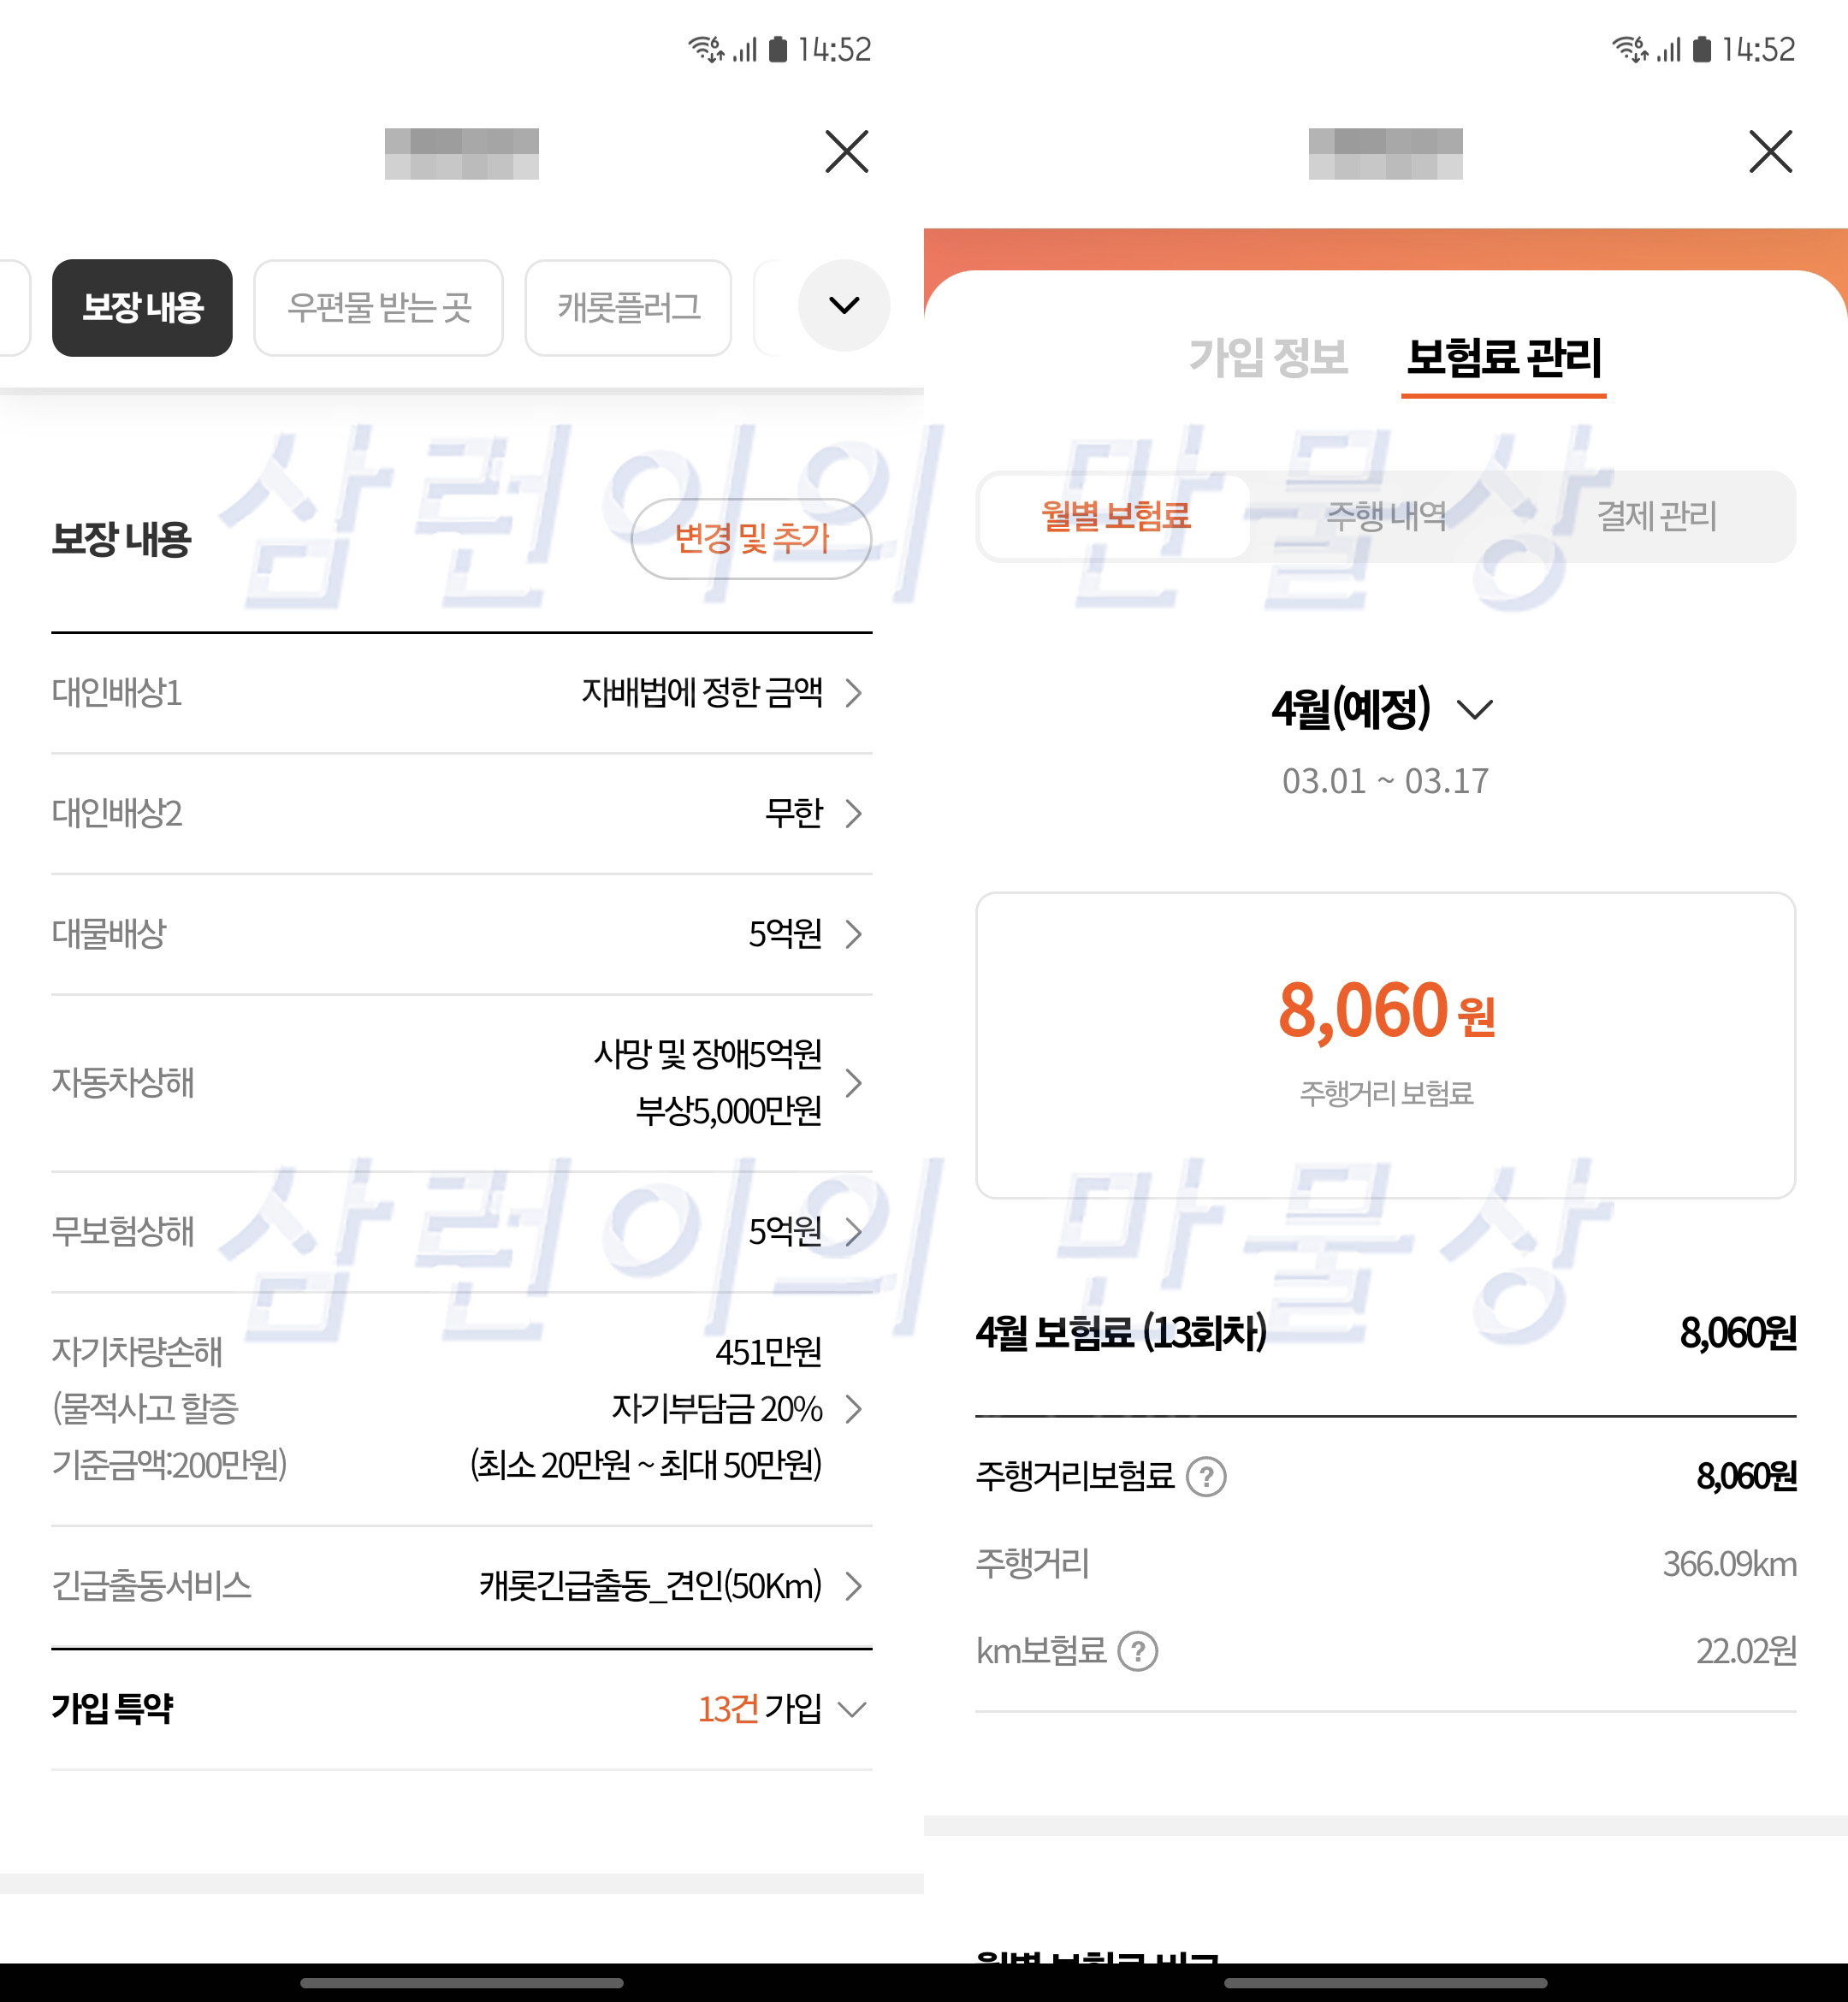
Task: Open 긴급출동서비스 detail chevron
Action: 853,1586
